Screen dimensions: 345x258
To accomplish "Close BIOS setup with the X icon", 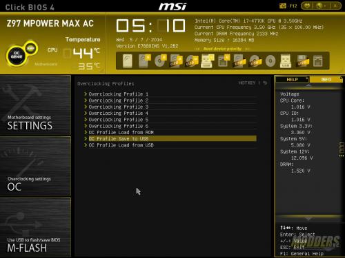I will pos(336,6).
